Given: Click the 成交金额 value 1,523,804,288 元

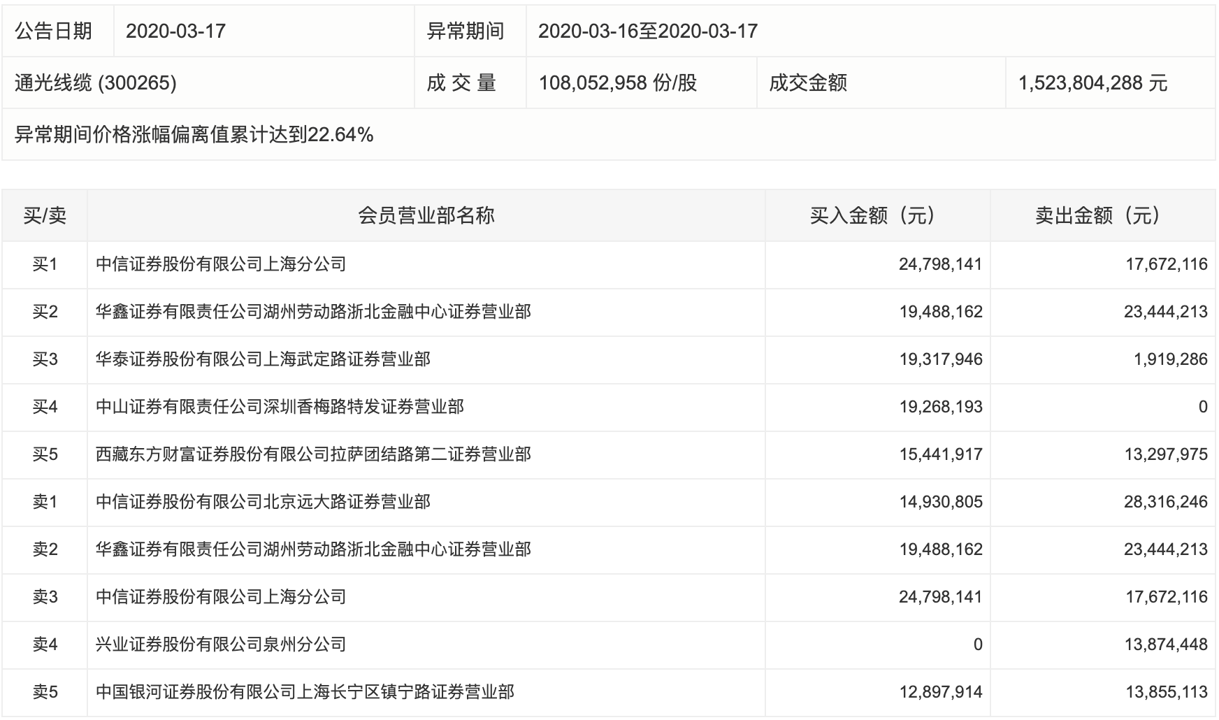Looking at the screenshot, I should 1092,83.
